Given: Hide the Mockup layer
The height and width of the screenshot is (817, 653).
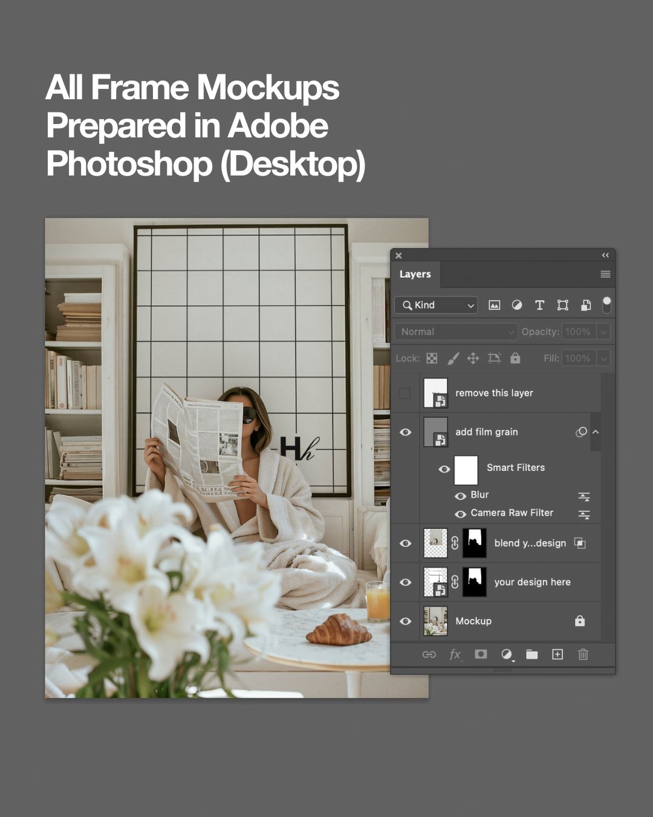Looking at the screenshot, I should [405, 621].
